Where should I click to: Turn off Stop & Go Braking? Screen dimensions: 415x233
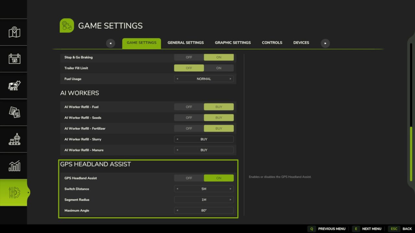[189, 57]
